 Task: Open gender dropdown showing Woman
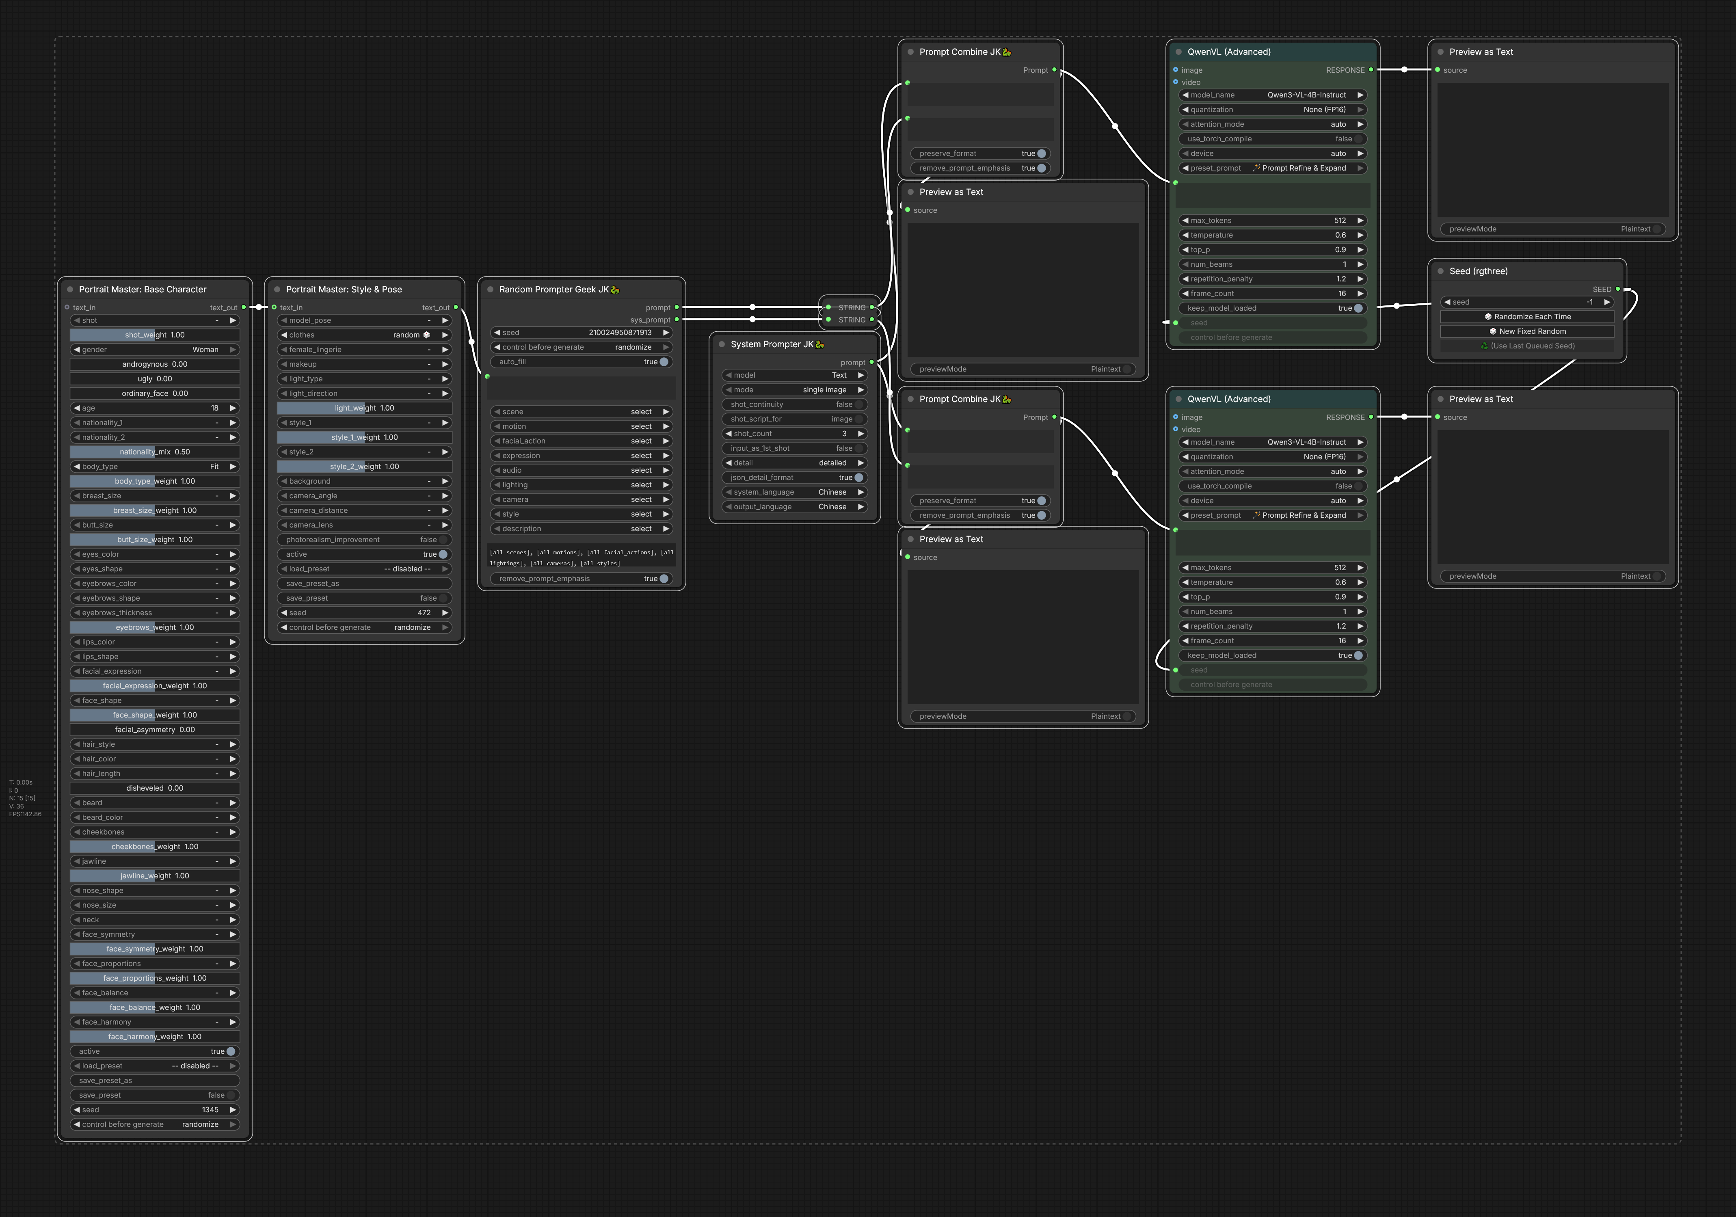(155, 350)
